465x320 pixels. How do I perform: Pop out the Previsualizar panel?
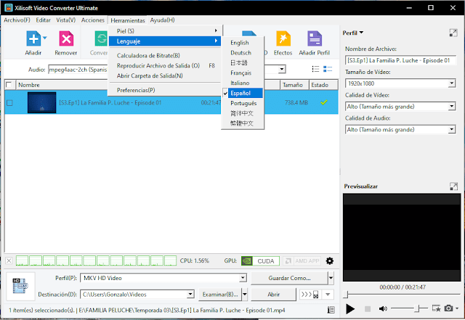tap(453, 186)
